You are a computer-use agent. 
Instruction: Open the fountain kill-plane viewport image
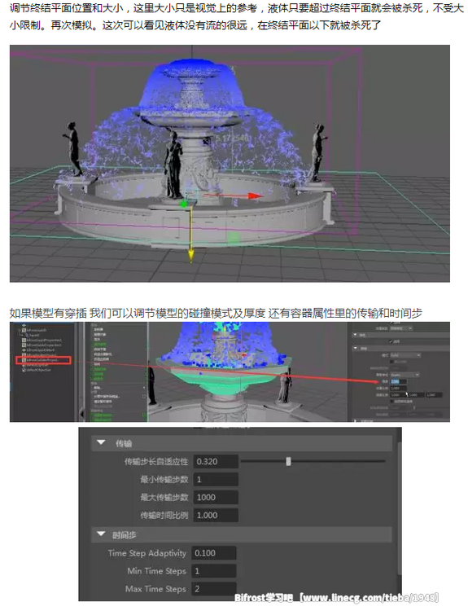pyautogui.click(x=230, y=164)
